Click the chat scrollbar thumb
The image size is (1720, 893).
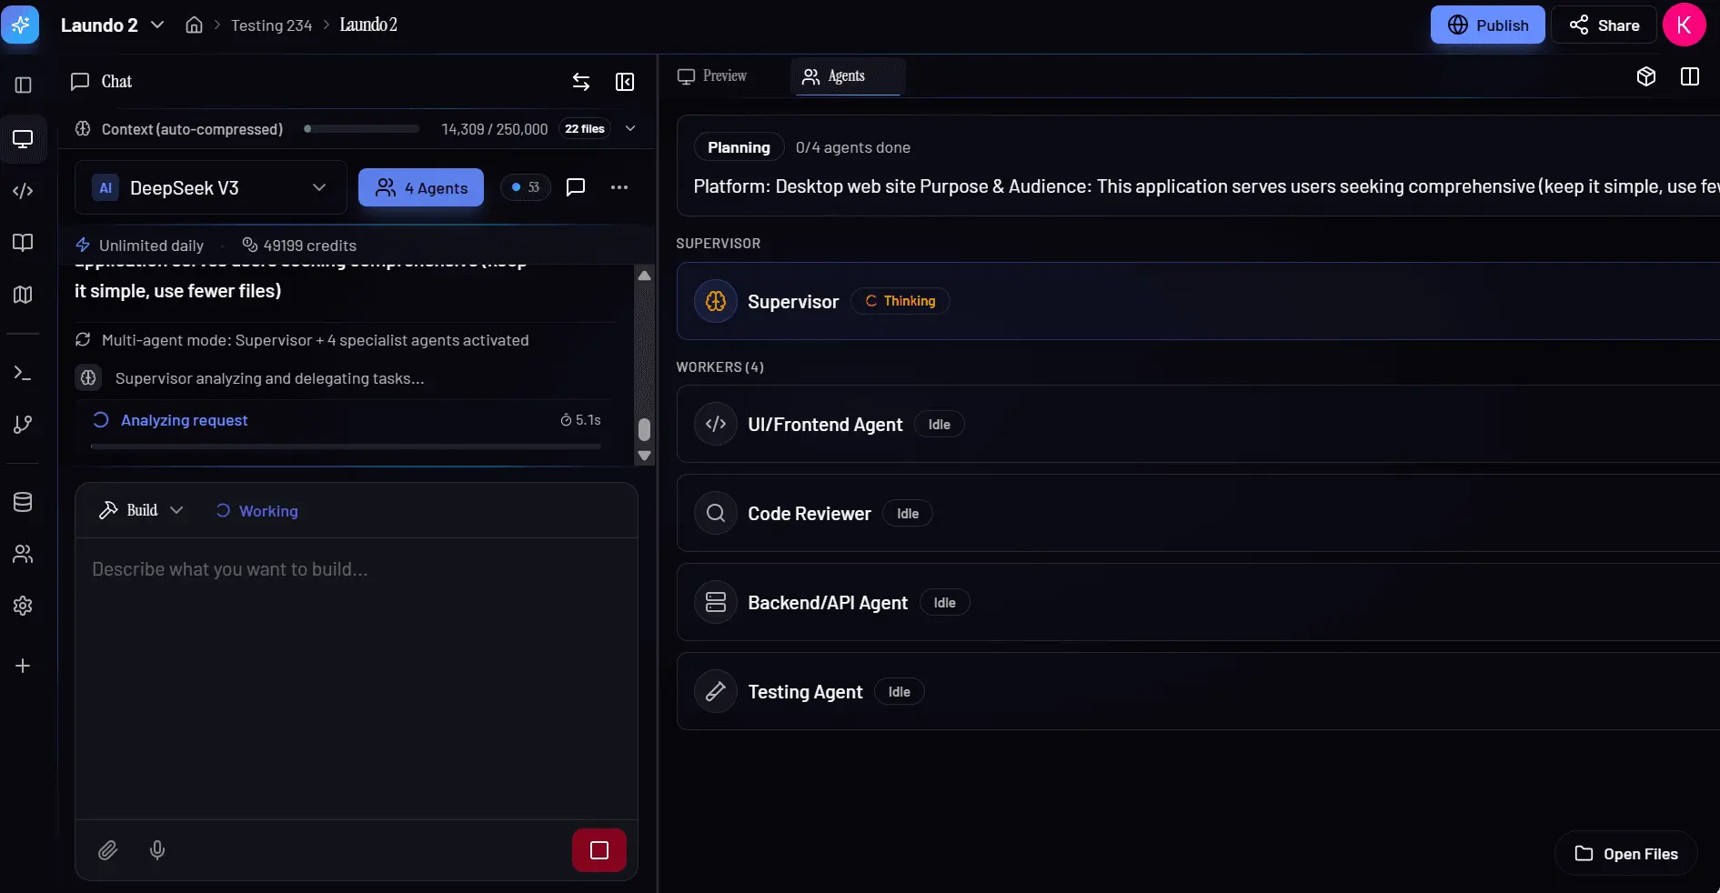644,428
